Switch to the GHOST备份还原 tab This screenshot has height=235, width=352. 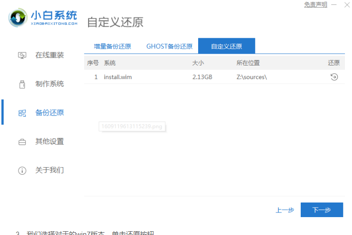tap(169, 46)
